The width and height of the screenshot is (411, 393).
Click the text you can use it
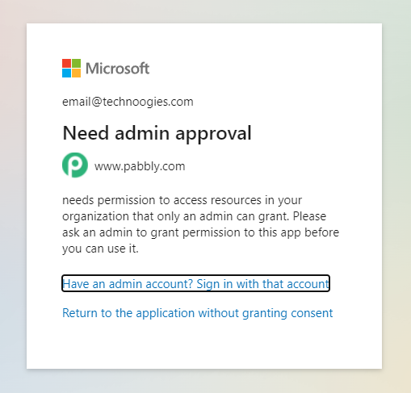pos(100,249)
